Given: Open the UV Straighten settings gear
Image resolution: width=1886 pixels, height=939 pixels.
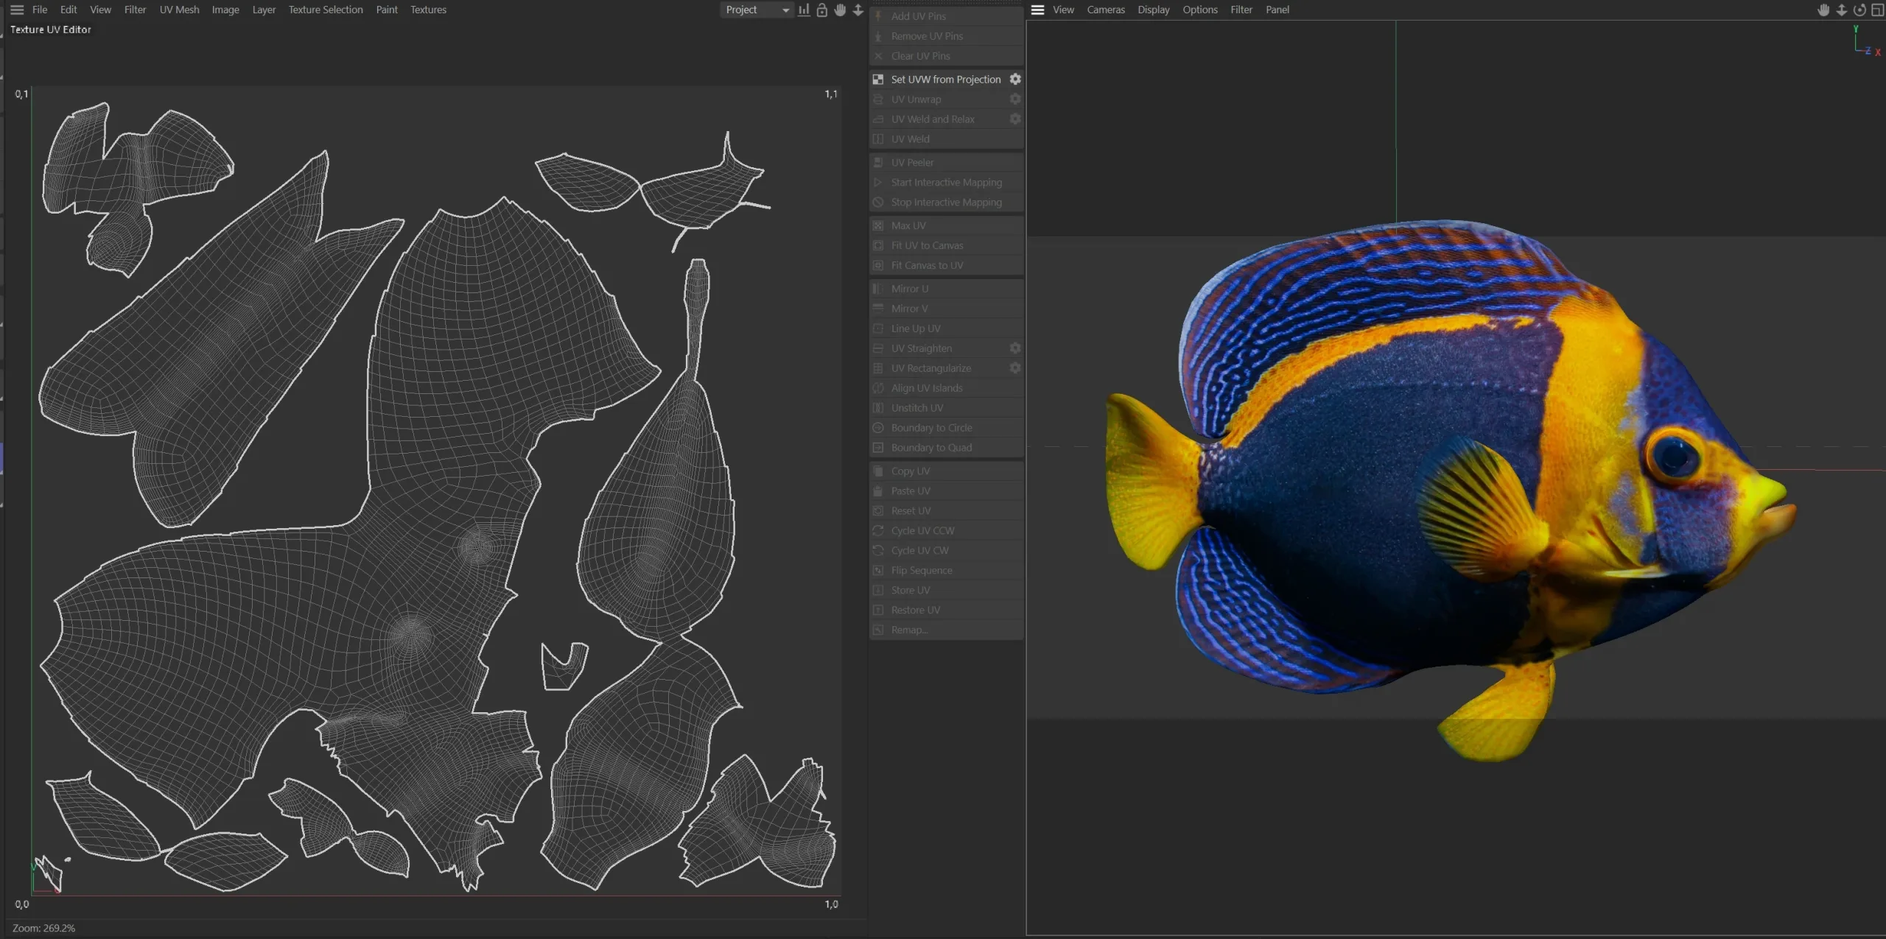Looking at the screenshot, I should 1015,348.
